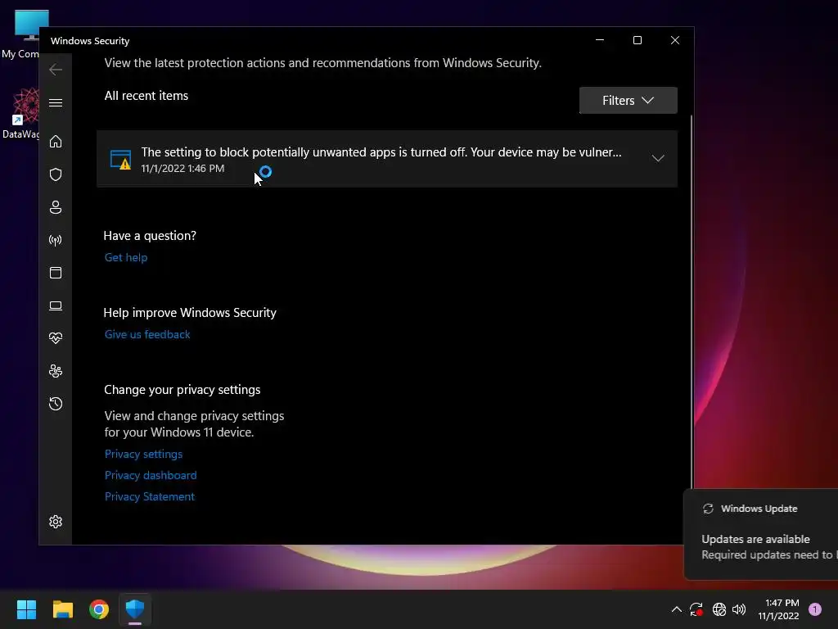
Task: Select the 11/1/2022 1:46 PM timestamp
Action: point(182,169)
